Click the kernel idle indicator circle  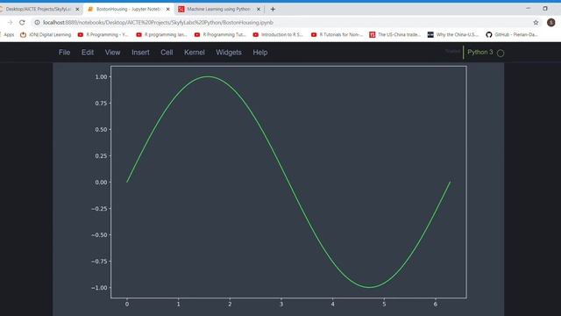coord(501,53)
